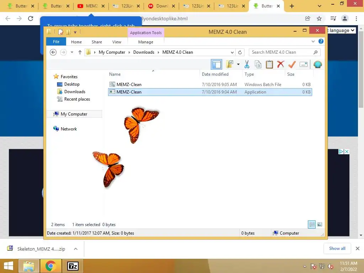Image resolution: width=364 pixels, height=273 pixels.
Task: Click the Copy icon in Explorer toolbar
Action: pos(258,64)
